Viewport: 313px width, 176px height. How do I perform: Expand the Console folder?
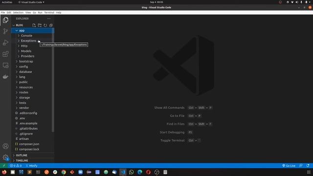coord(32,36)
